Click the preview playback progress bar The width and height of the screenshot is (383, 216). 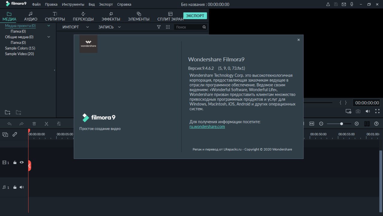tap(318, 103)
